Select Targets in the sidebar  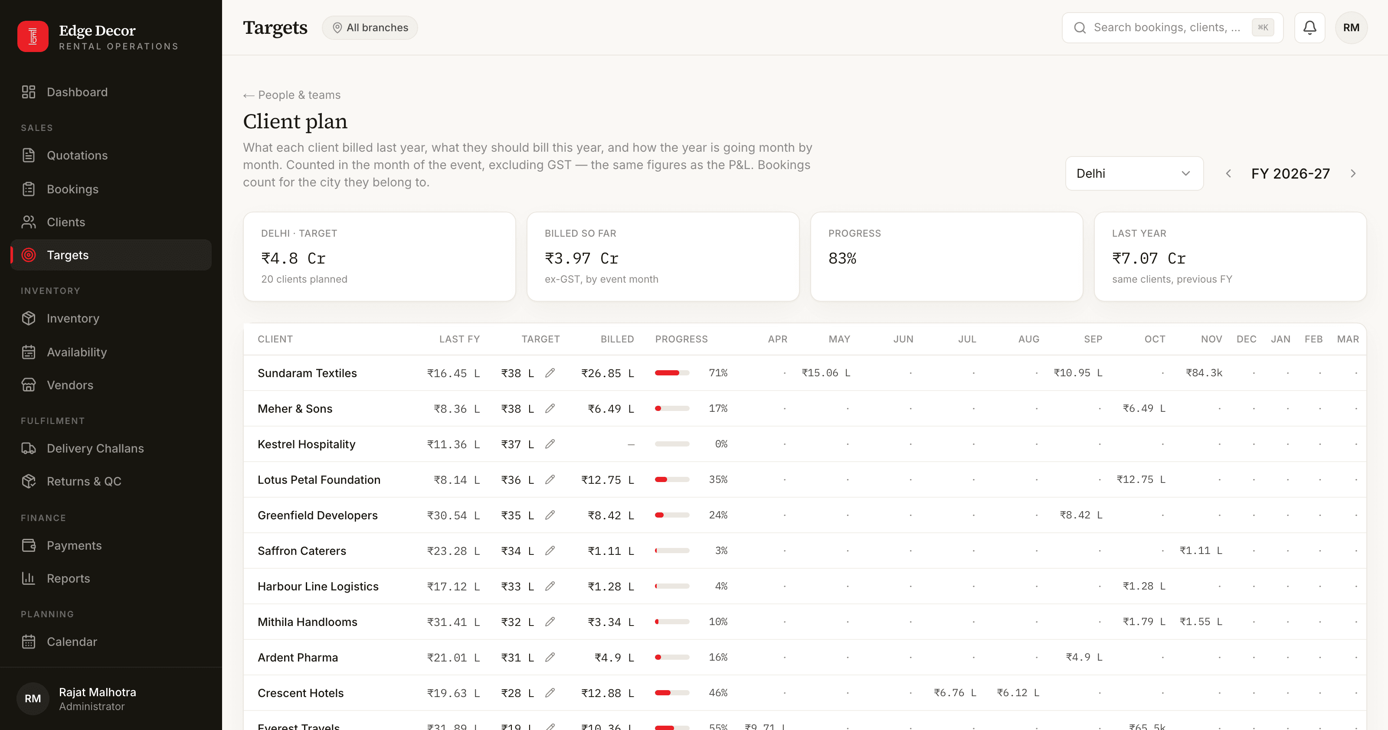[111, 254]
